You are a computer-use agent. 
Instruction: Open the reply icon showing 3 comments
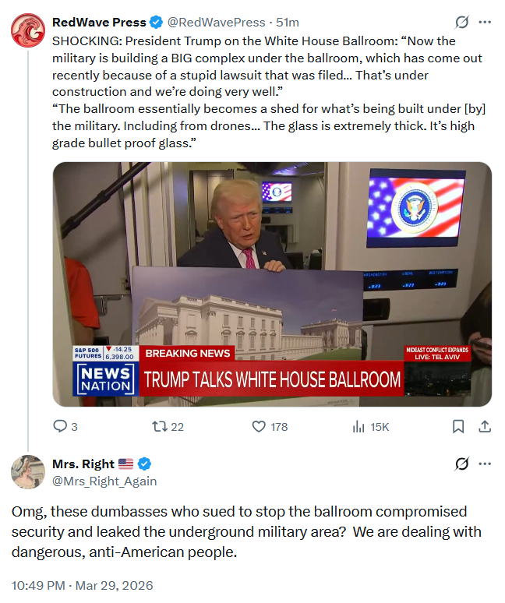tap(60, 426)
